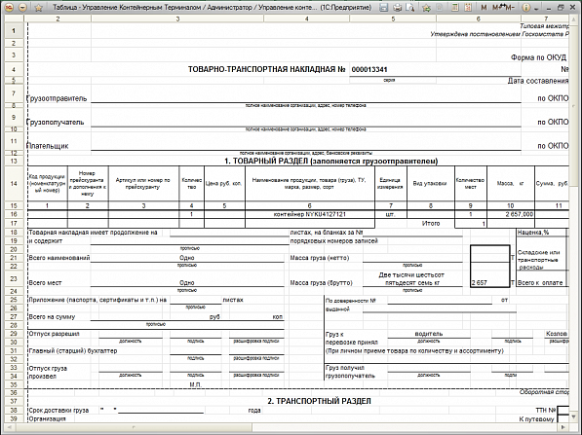The image size is (582, 435).
Task: Open print preview with the magnifier page icon
Action: (x=409, y=7)
